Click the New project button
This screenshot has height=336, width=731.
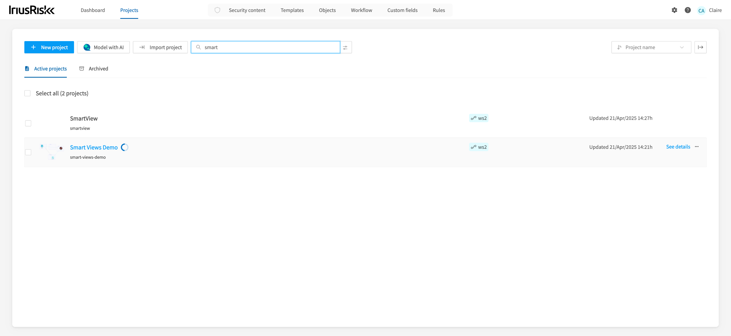click(x=49, y=47)
